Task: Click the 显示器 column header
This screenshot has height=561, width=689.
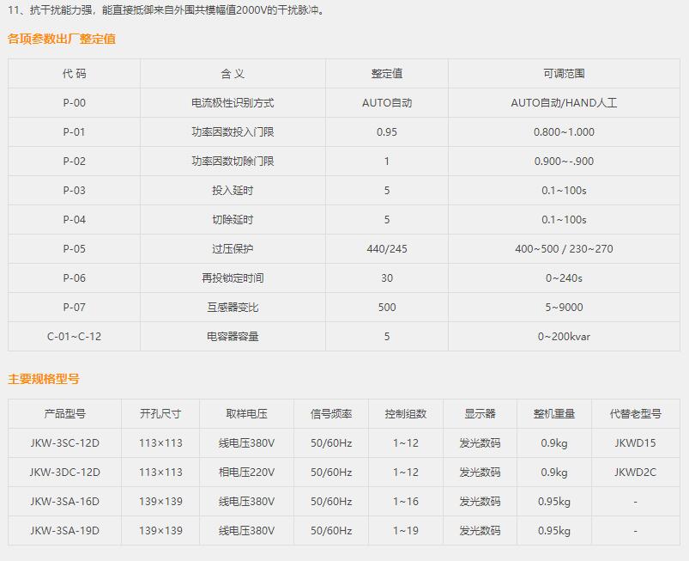Action: (480, 413)
